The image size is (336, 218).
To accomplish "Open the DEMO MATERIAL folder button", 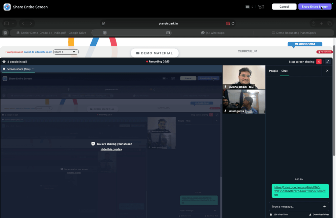I will coord(155,53).
